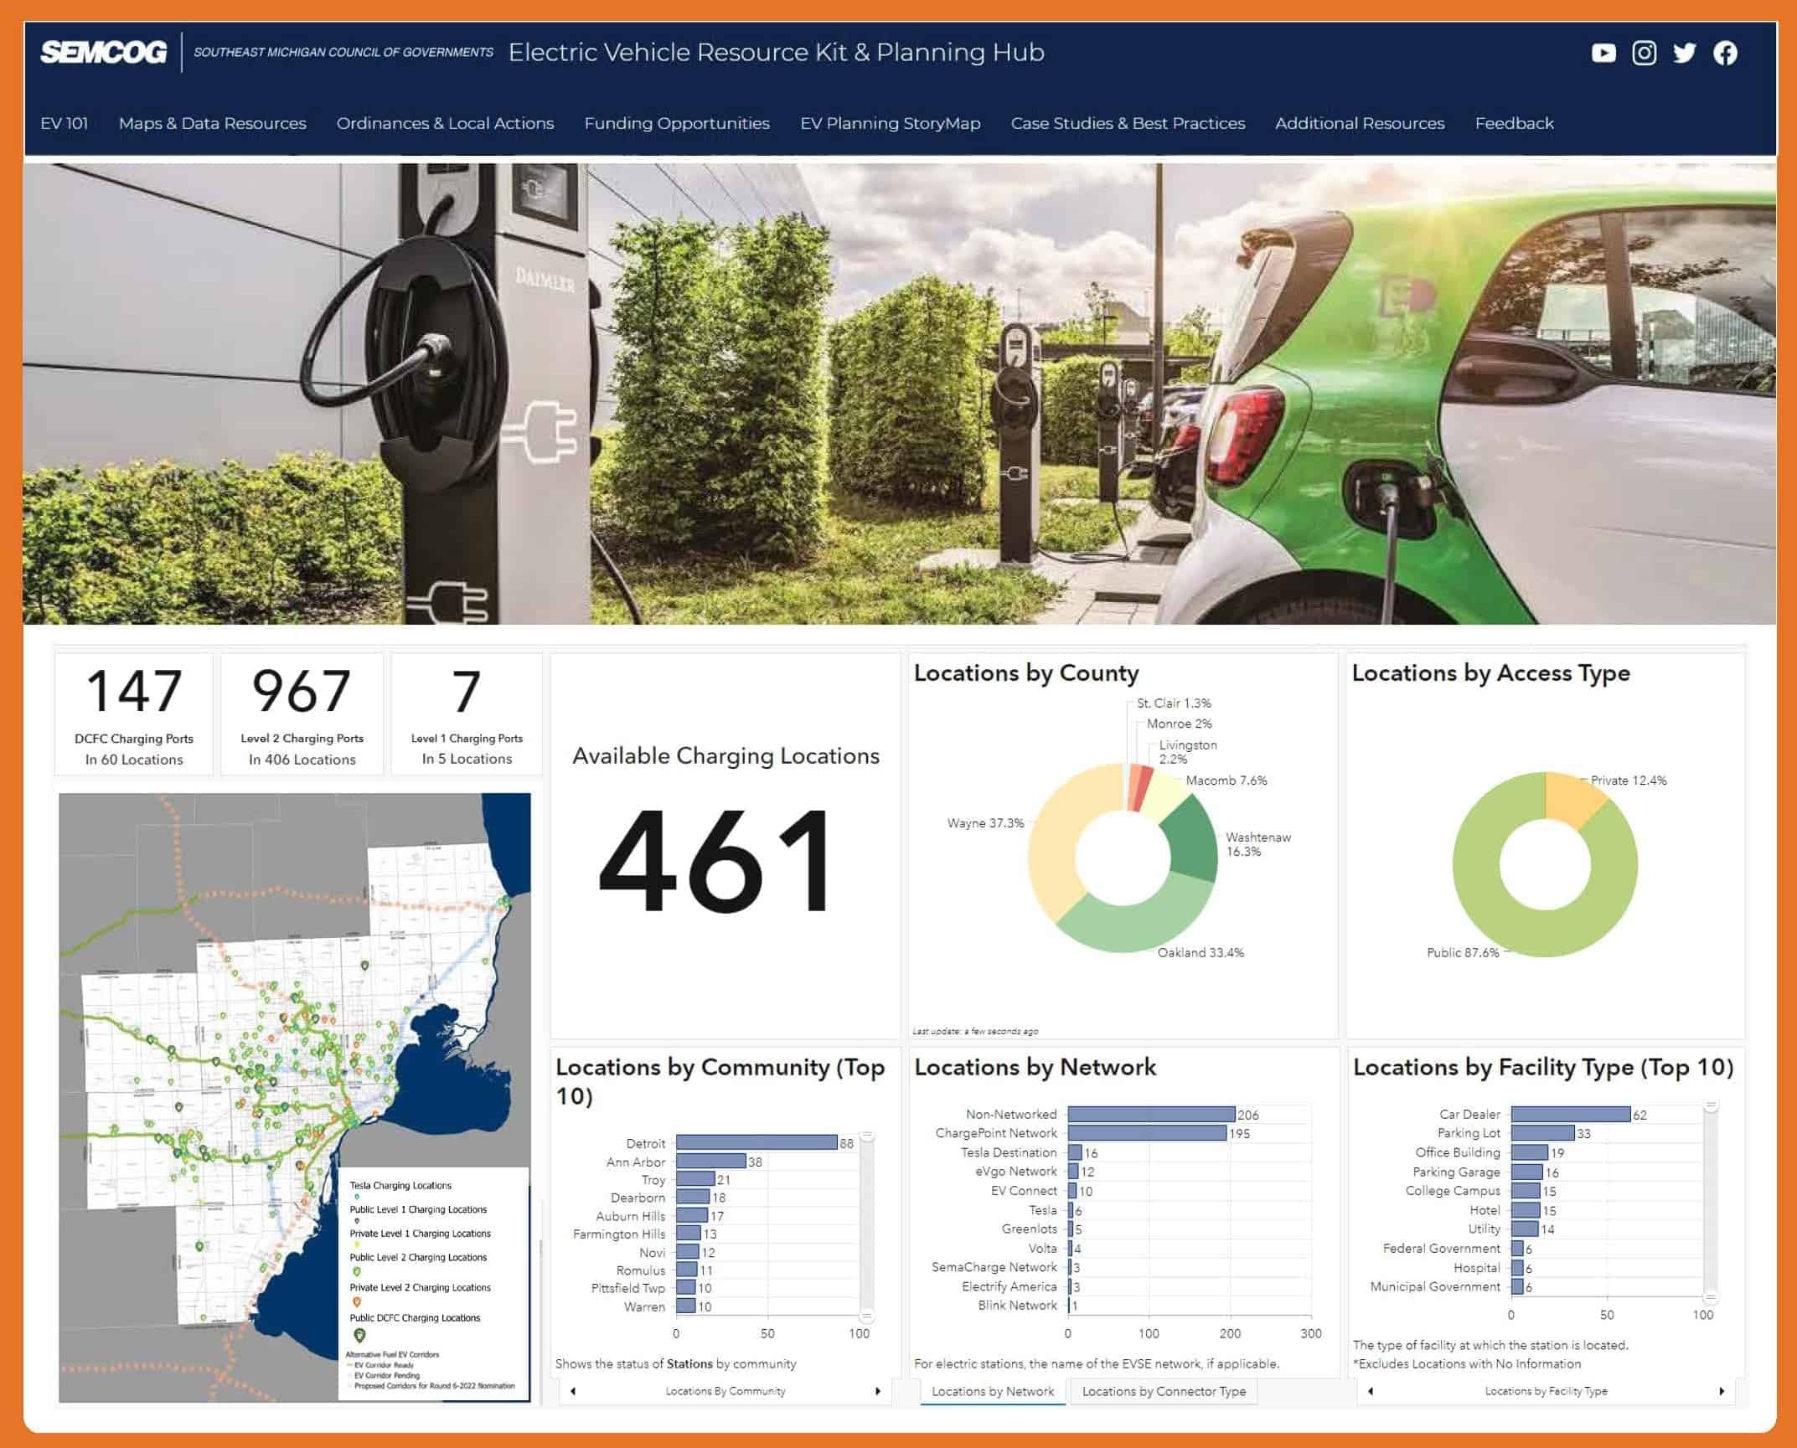Click the Livingston 2.2% label
Viewport: 1797px width, 1448px height.
[1188, 751]
